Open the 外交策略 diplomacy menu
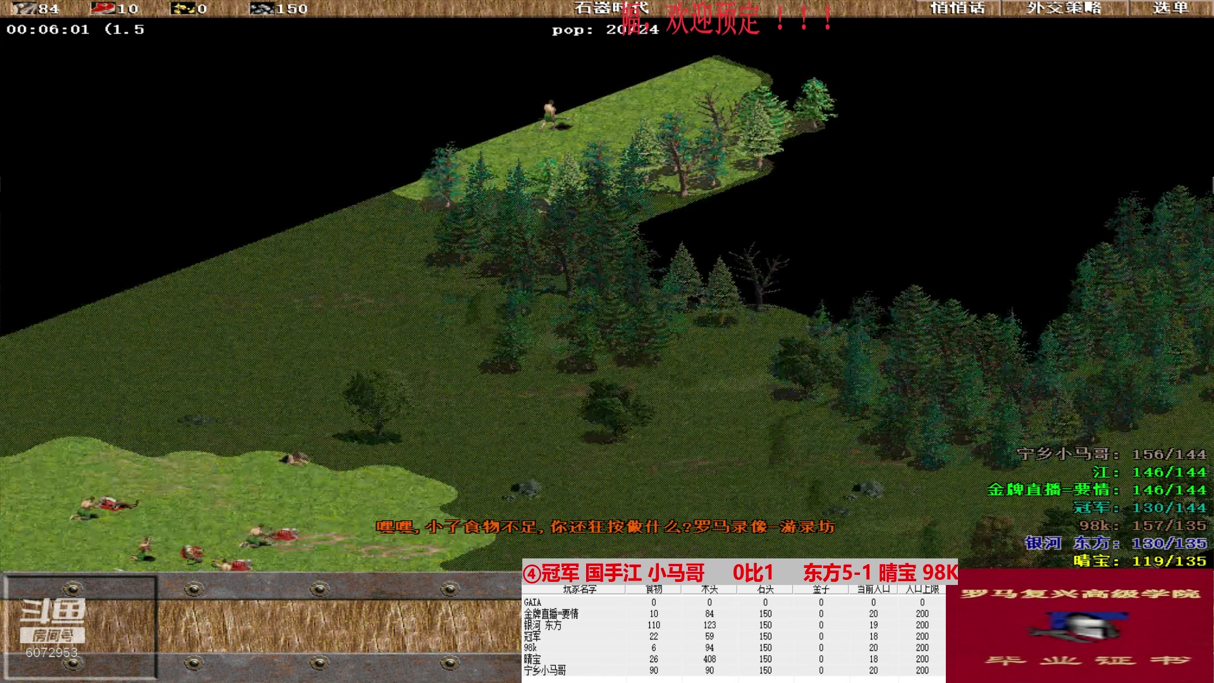 pos(1064,8)
